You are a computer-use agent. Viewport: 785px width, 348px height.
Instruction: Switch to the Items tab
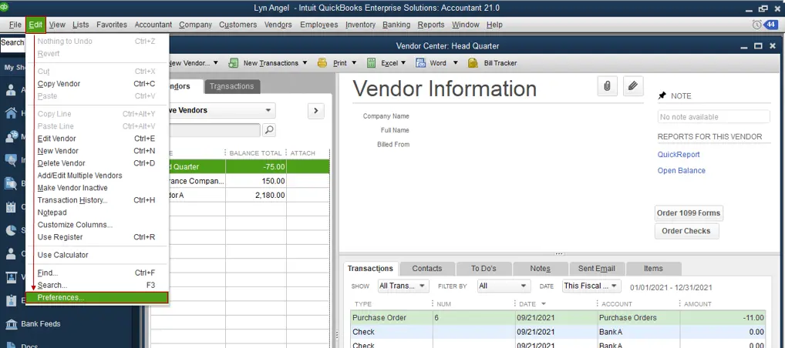pos(653,269)
